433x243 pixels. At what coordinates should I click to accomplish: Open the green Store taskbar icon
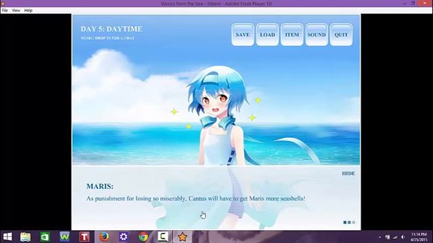click(x=45, y=237)
